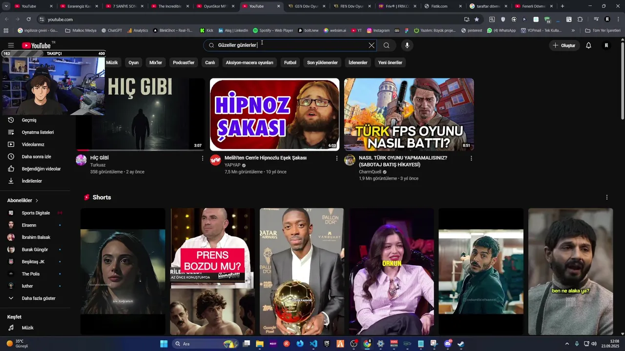Image resolution: width=625 pixels, height=351 pixels.
Task: Open YouTube notifications bell
Action: (x=588, y=45)
